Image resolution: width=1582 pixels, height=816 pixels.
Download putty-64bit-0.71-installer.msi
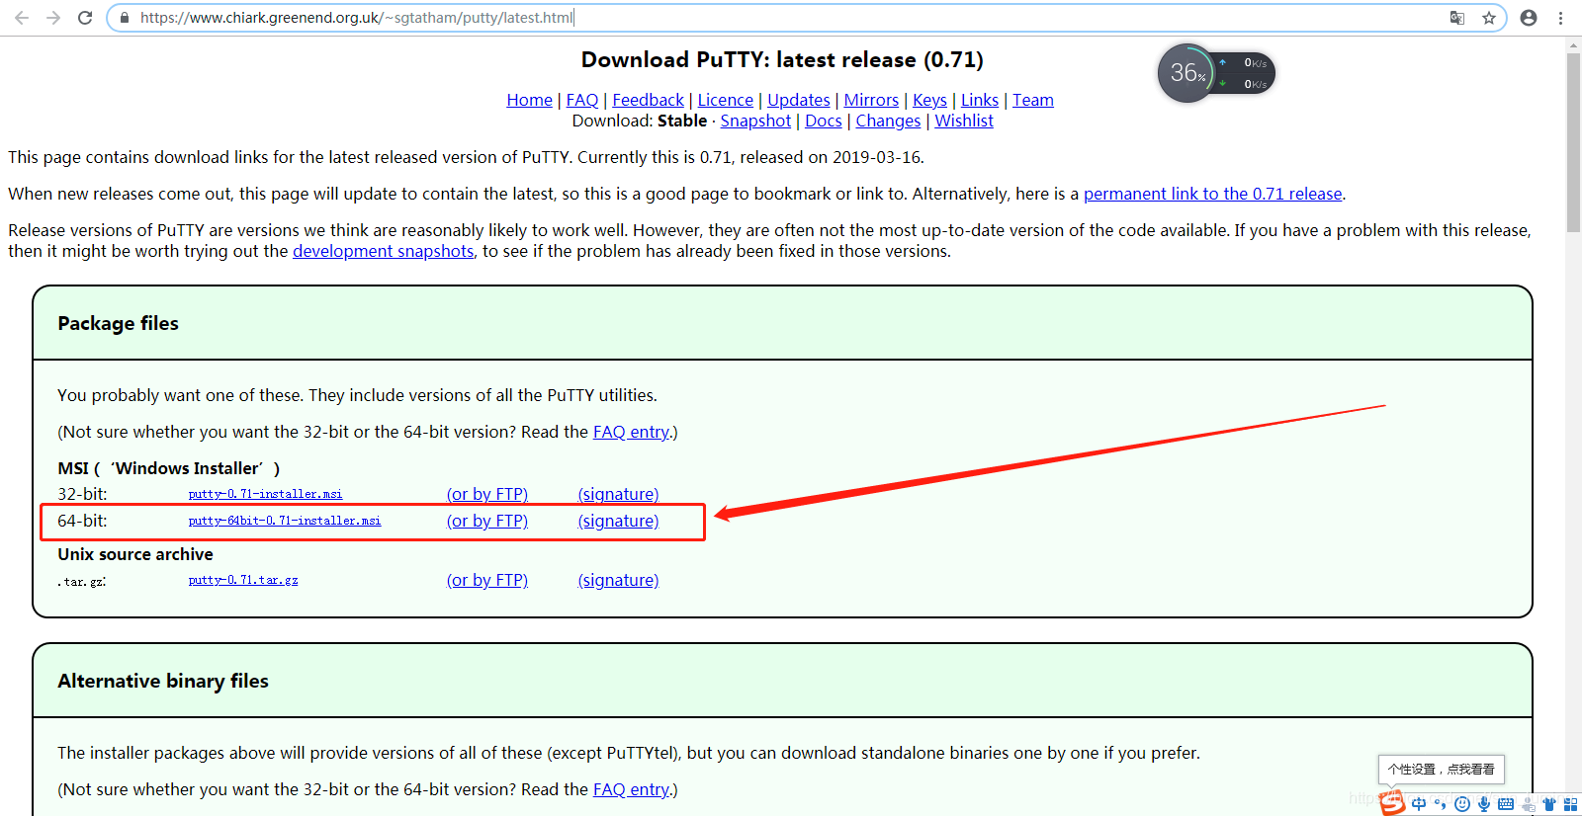coord(285,521)
